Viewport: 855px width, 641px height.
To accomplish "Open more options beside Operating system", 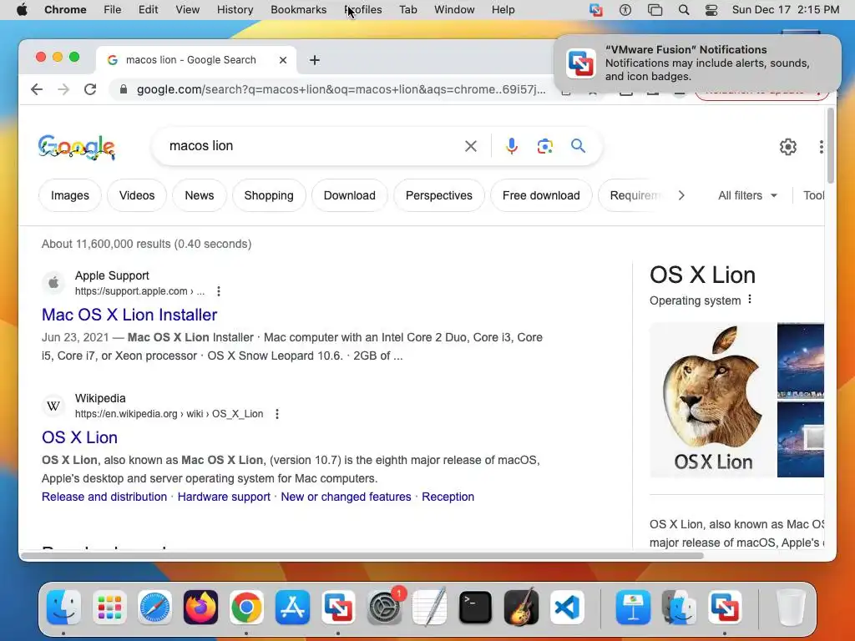I will pyautogui.click(x=750, y=300).
